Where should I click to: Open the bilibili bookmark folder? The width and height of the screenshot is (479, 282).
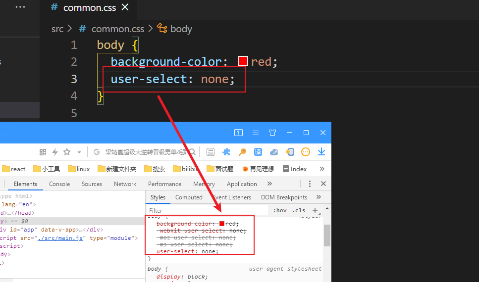[186, 169]
